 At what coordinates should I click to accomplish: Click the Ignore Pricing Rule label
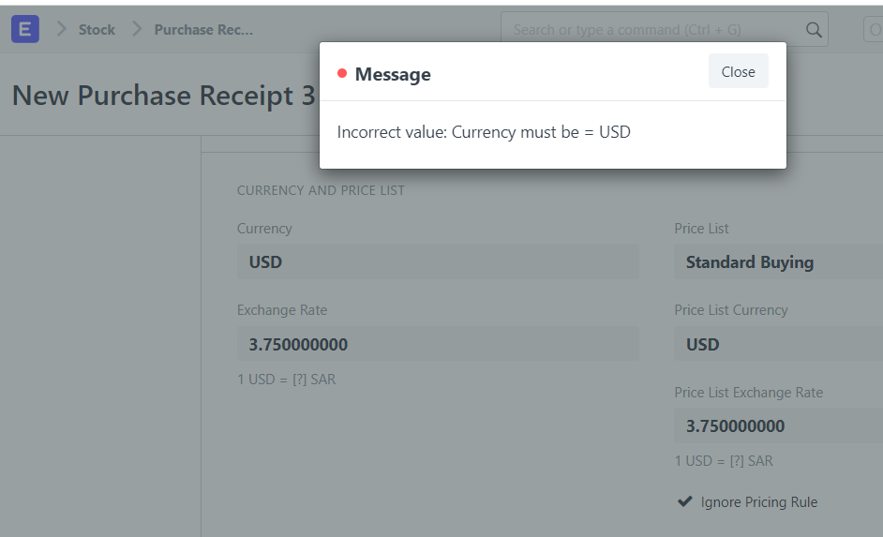(x=758, y=502)
